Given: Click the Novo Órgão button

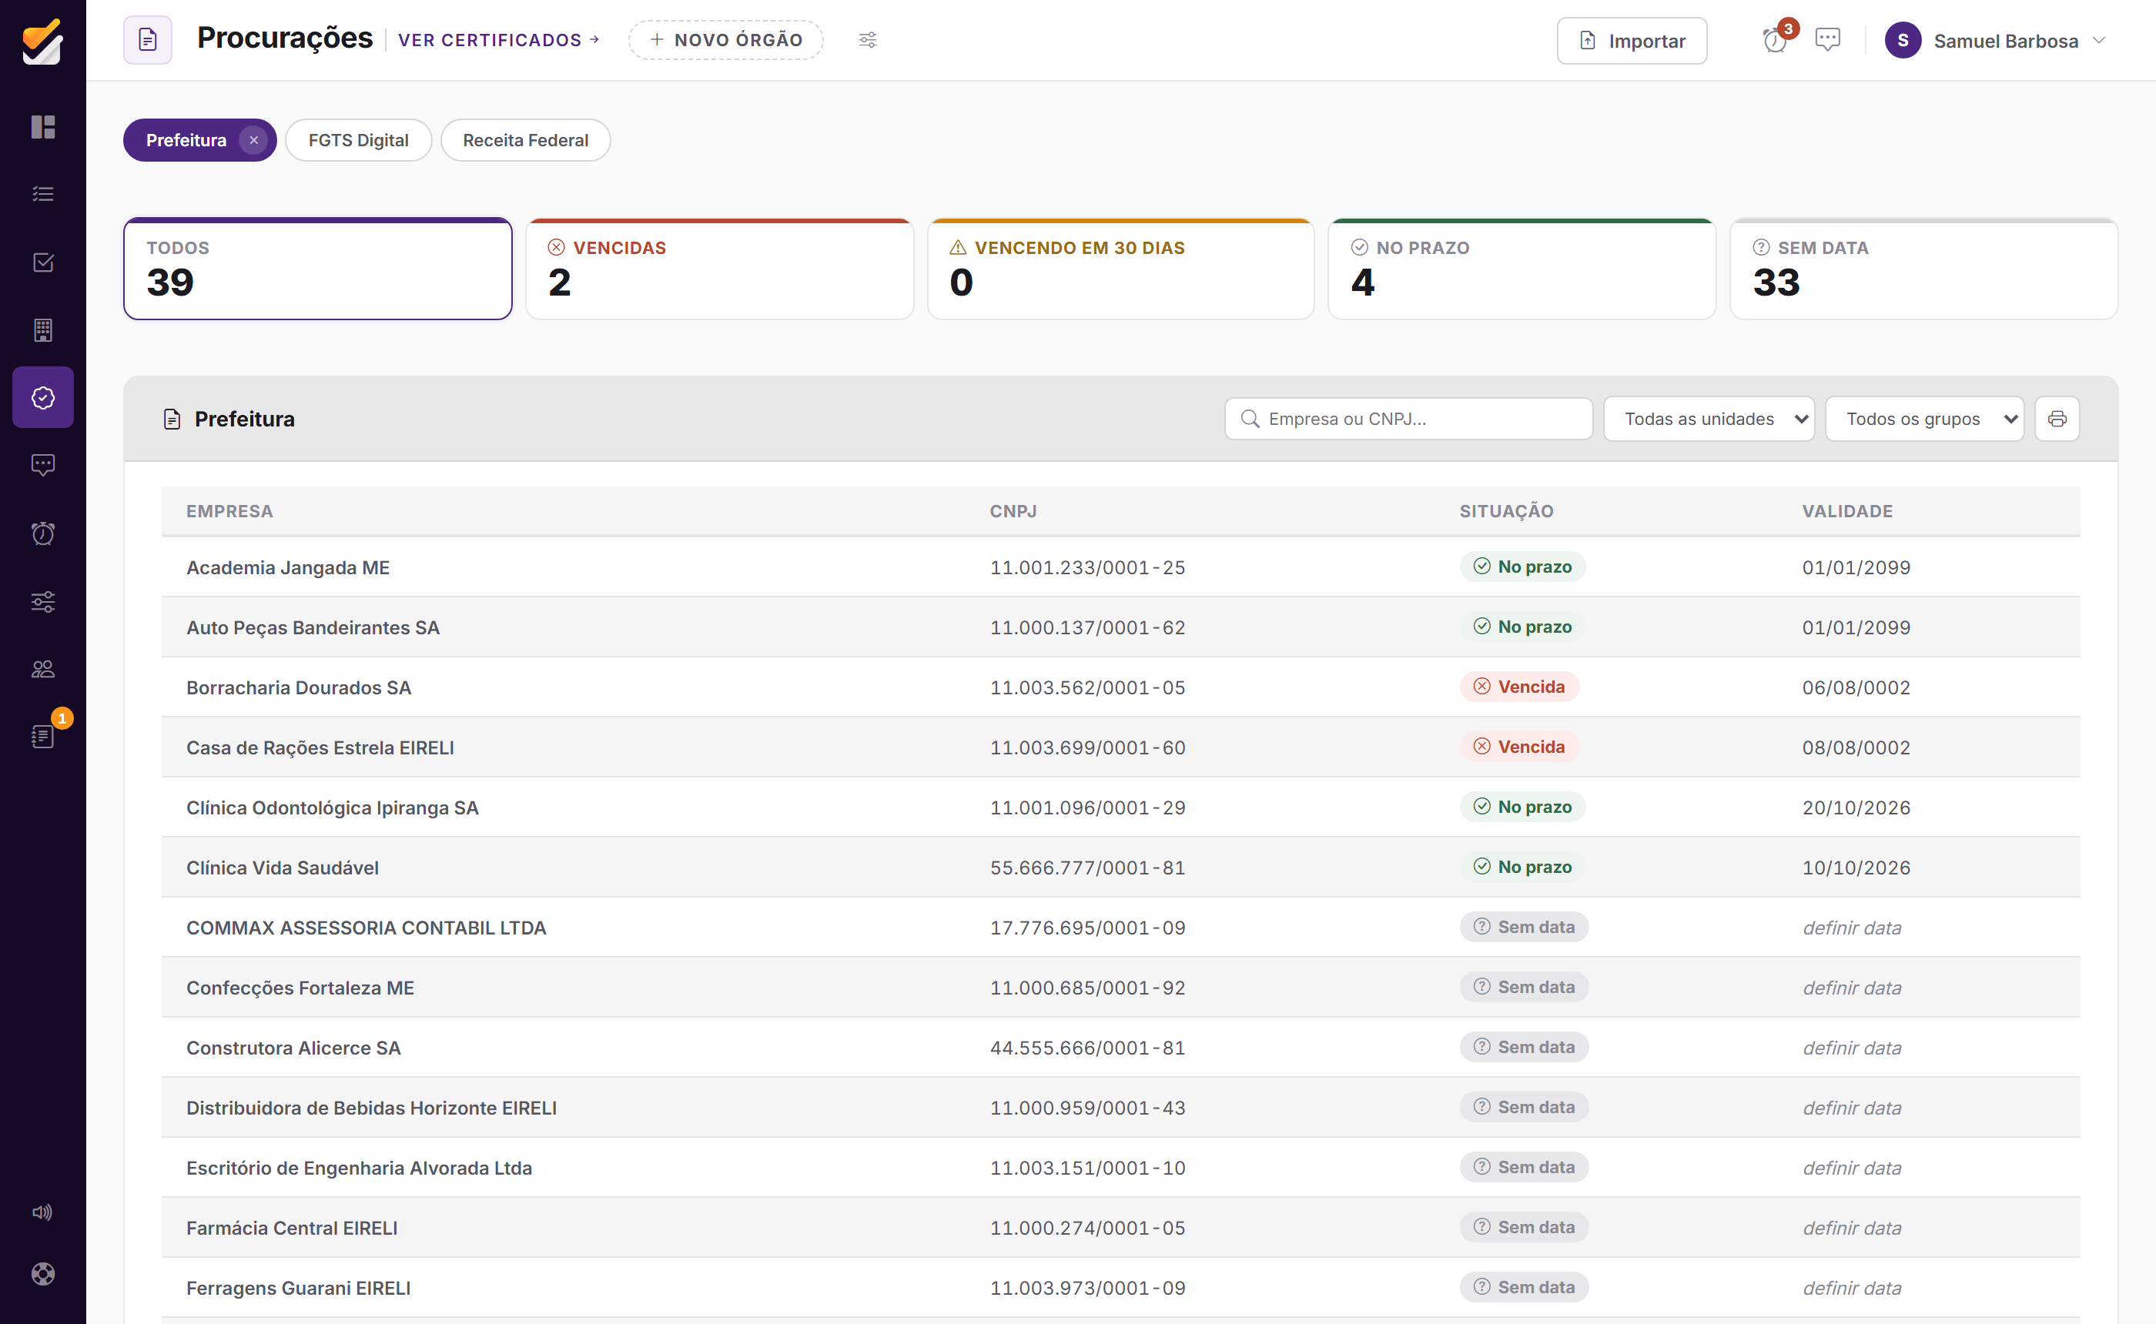Looking at the screenshot, I should pyautogui.click(x=726, y=40).
